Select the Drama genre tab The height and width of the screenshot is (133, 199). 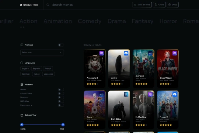(116, 21)
